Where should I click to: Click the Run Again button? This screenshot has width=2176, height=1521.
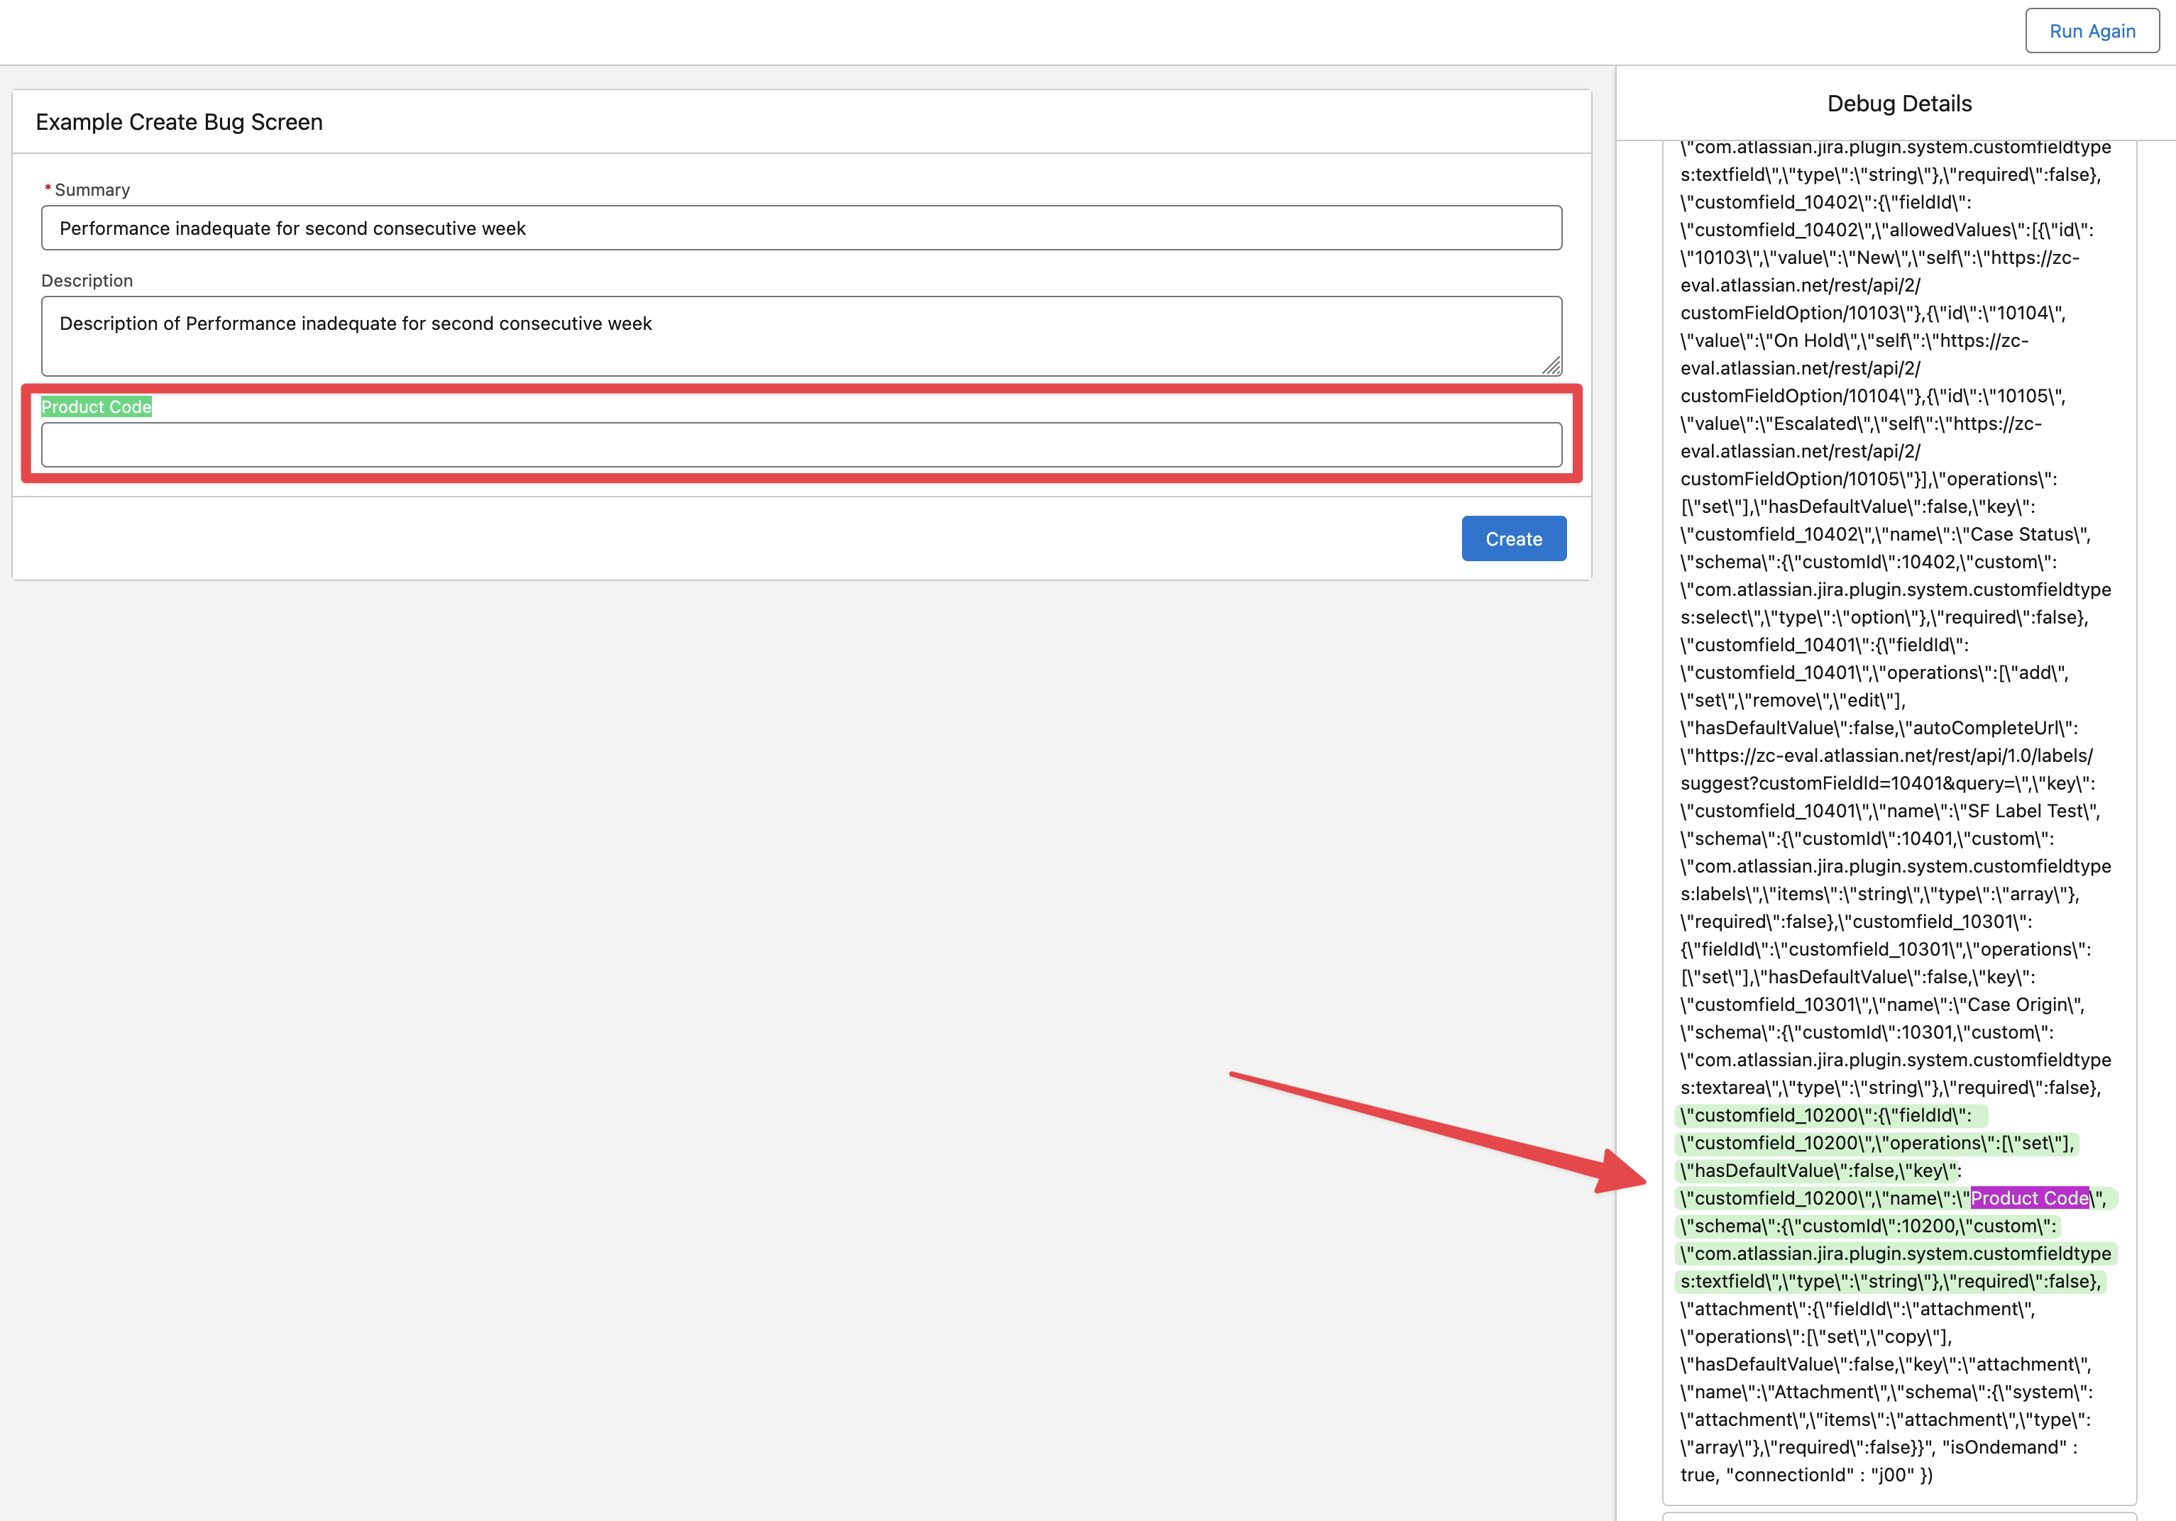click(2092, 31)
